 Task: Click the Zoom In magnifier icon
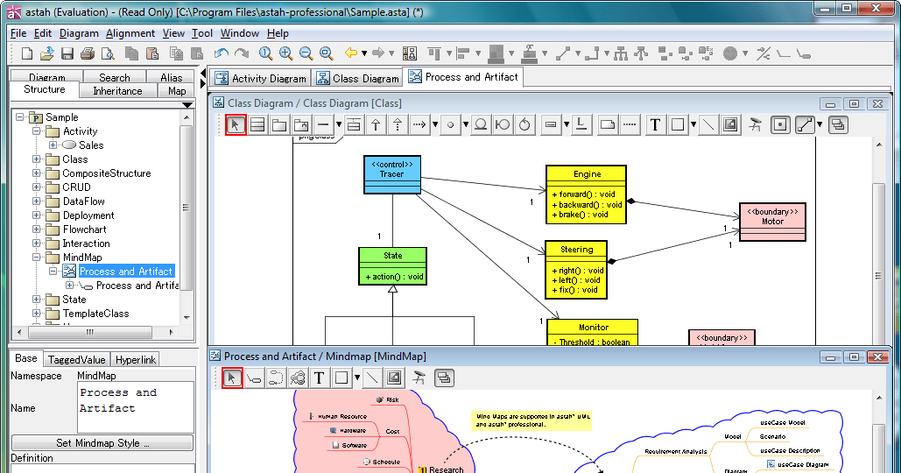tap(285, 53)
